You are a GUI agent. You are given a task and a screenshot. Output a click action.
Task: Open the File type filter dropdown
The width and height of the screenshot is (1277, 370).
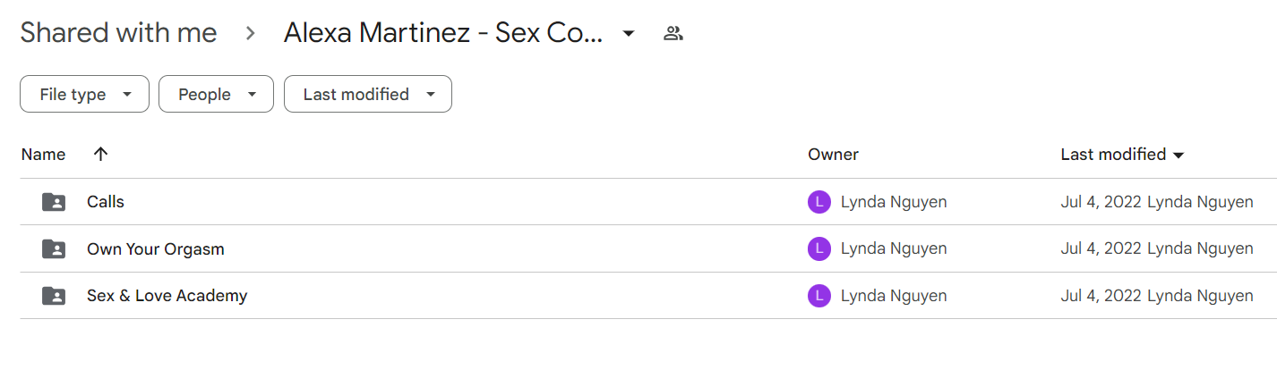tap(84, 94)
